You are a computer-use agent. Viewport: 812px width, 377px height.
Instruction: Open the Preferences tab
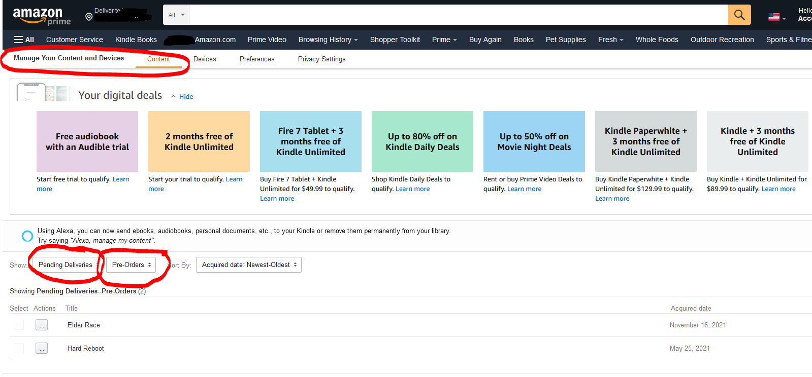pos(257,59)
